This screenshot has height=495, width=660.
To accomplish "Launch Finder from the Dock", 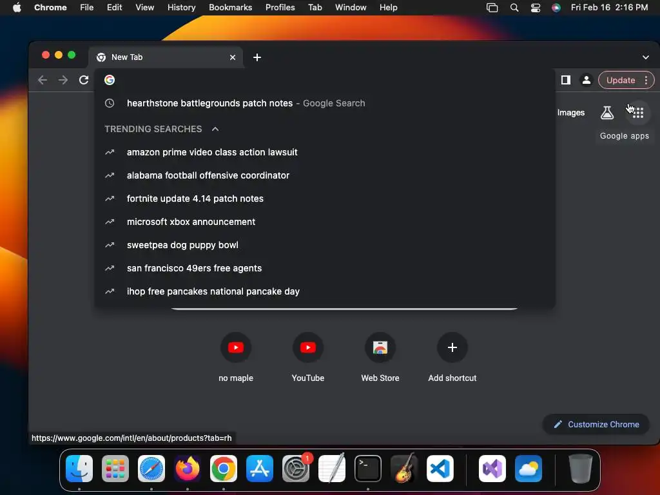I will pyautogui.click(x=79, y=469).
